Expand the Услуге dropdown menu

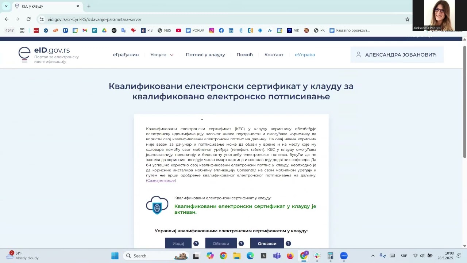162,55
